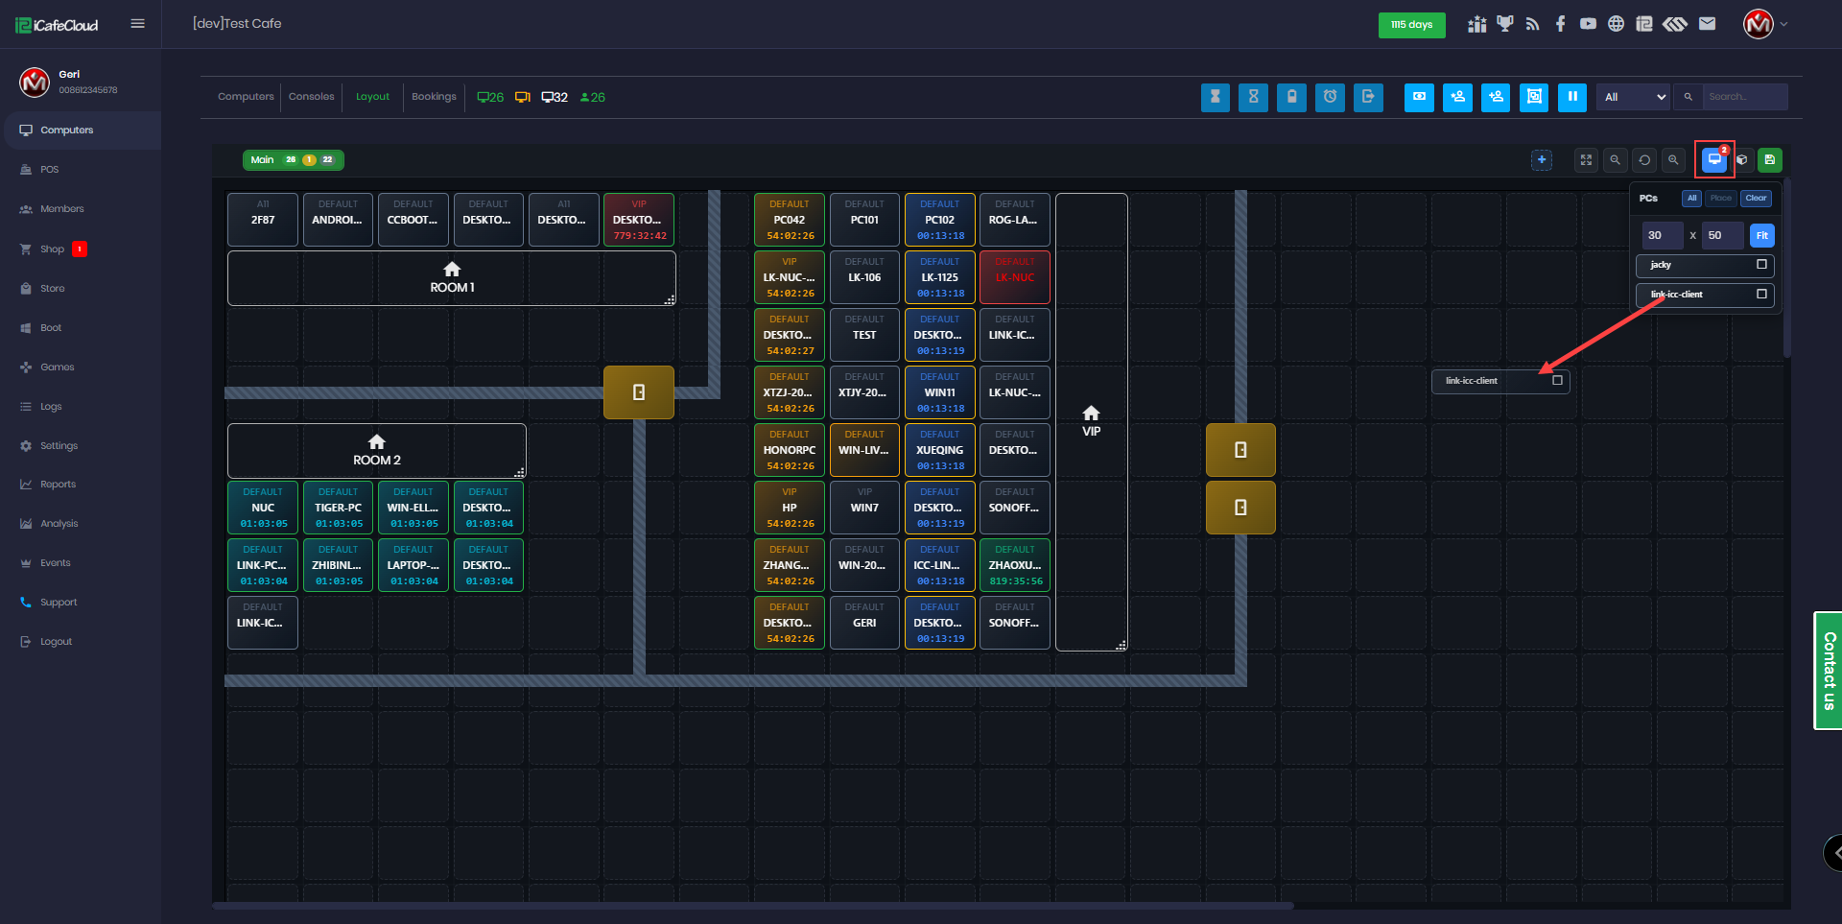
Task: Click the Search input field
Action: [x=1743, y=97]
